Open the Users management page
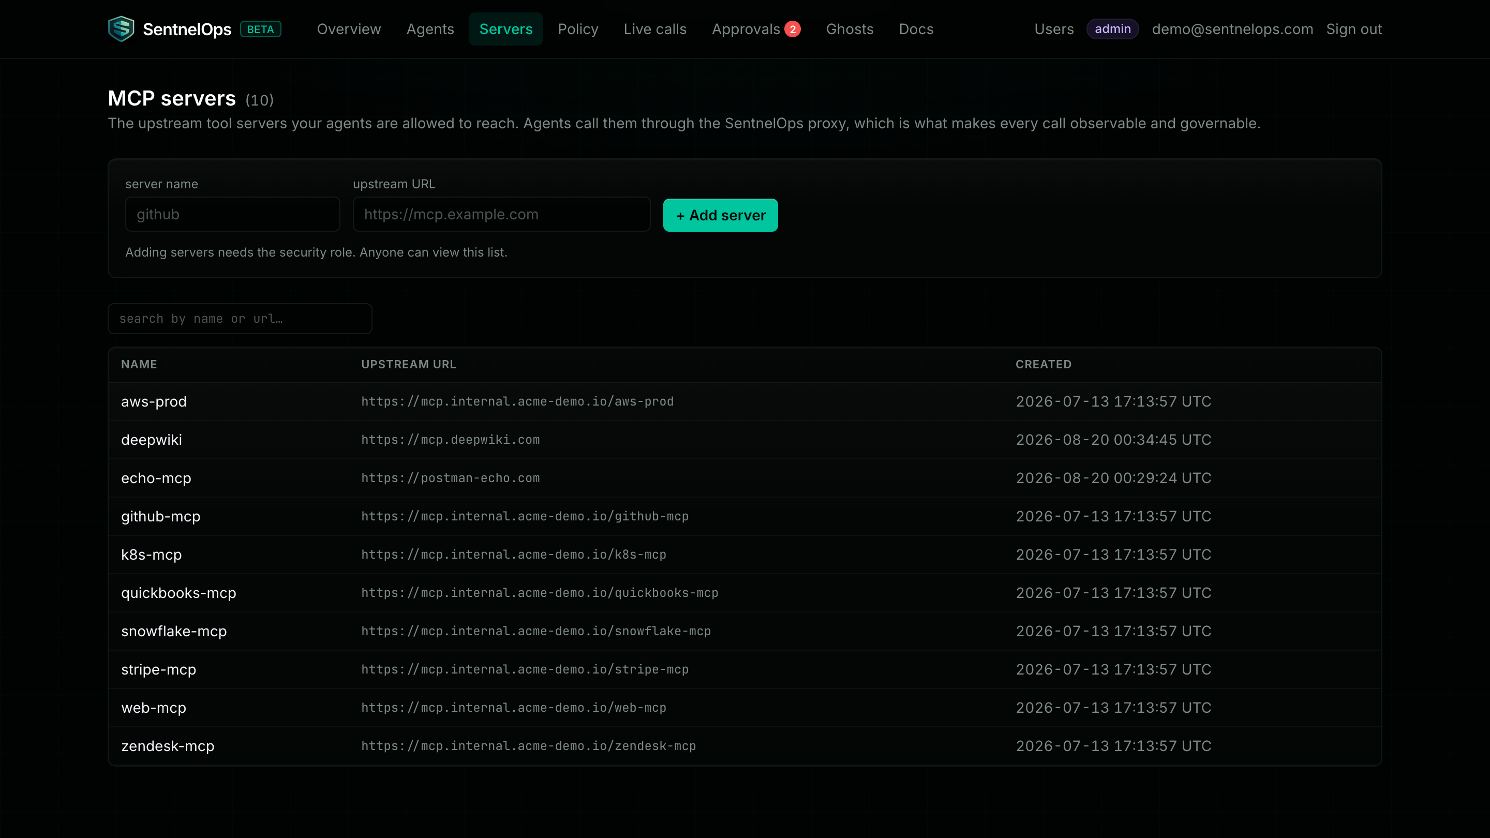Viewport: 1490px width, 838px height. 1053,29
